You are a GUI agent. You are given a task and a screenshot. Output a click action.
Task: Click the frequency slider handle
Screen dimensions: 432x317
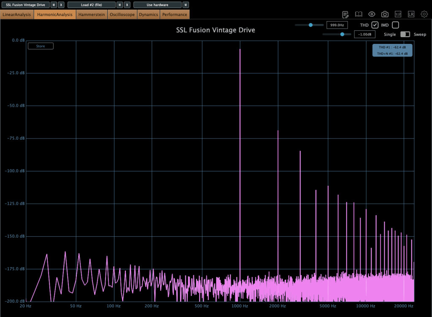pos(310,25)
